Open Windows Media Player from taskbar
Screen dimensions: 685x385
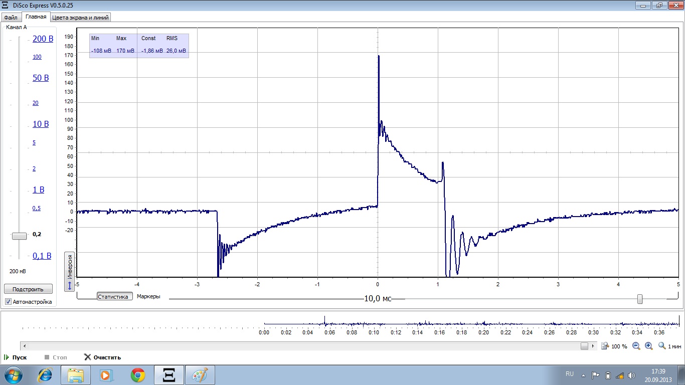click(106, 375)
